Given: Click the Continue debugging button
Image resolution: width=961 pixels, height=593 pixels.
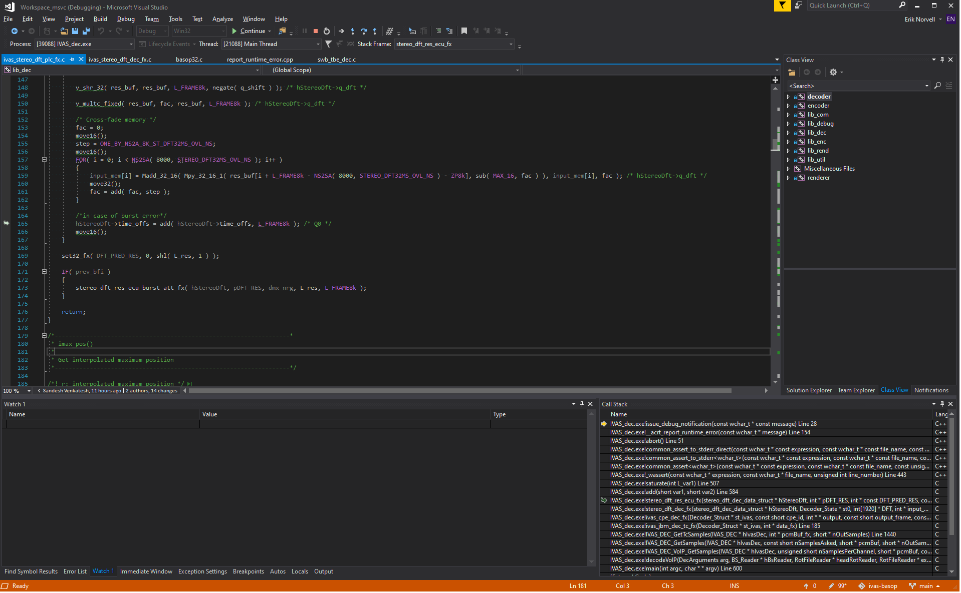Looking at the screenshot, I should 249,31.
